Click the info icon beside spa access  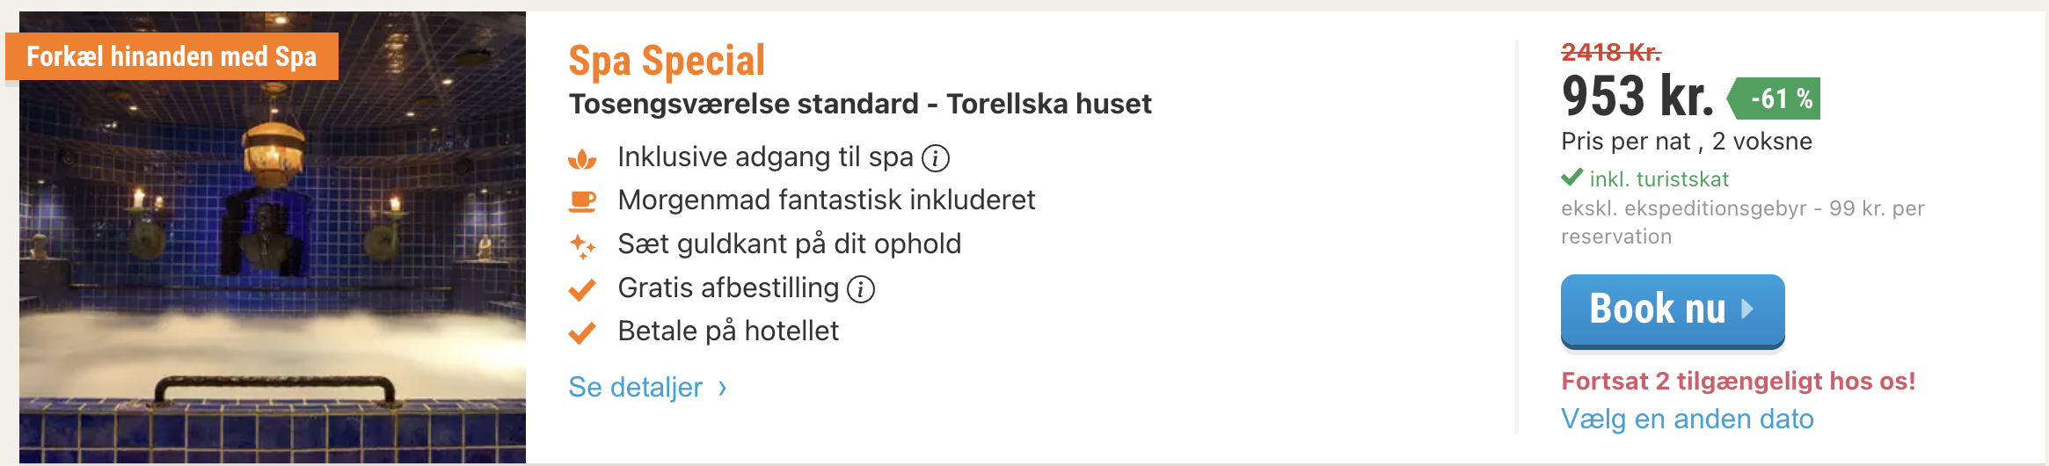pyautogui.click(x=936, y=158)
